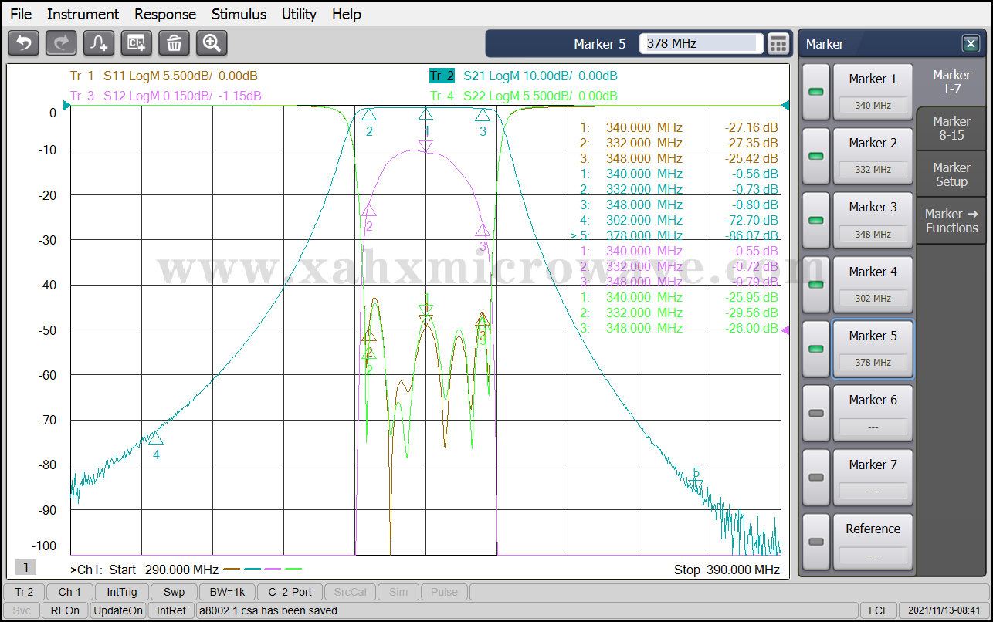Click the Marker 5 frequency input field
This screenshot has width=993, height=622.
[701, 44]
